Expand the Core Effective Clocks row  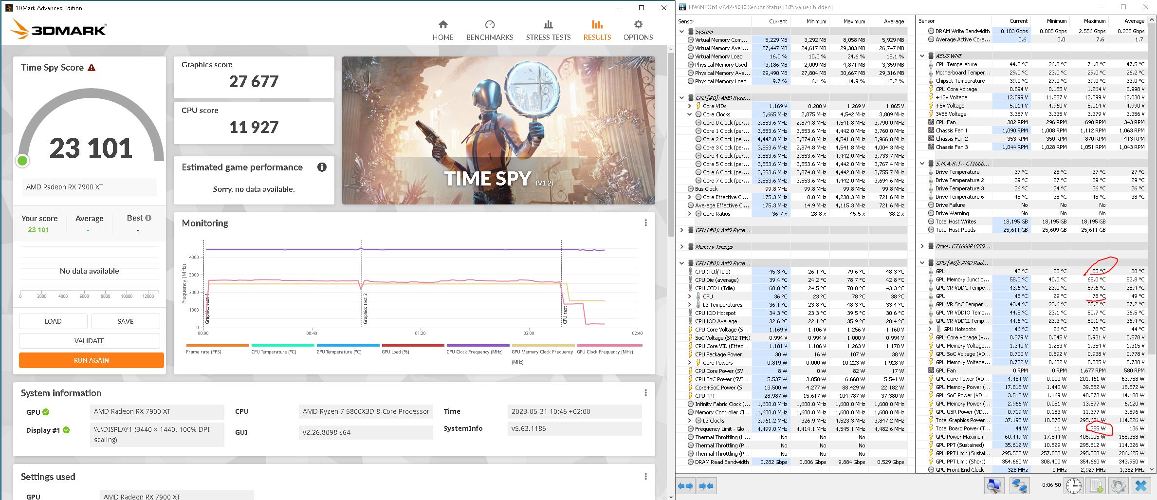pos(690,197)
